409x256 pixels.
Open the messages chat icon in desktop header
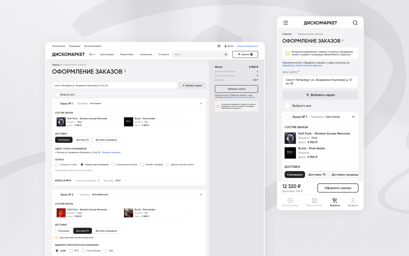click(x=219, y=46)
